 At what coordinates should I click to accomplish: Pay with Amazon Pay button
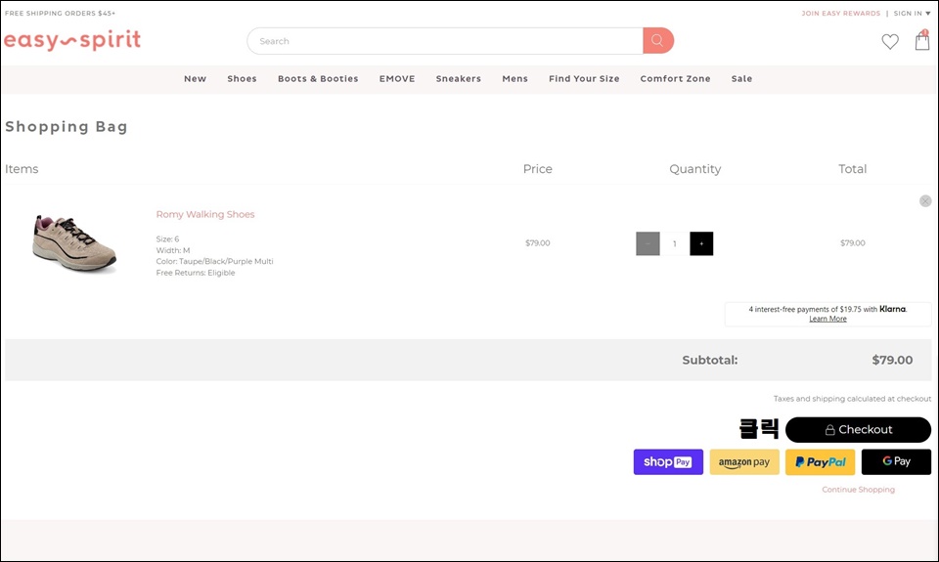click(744, 462)
